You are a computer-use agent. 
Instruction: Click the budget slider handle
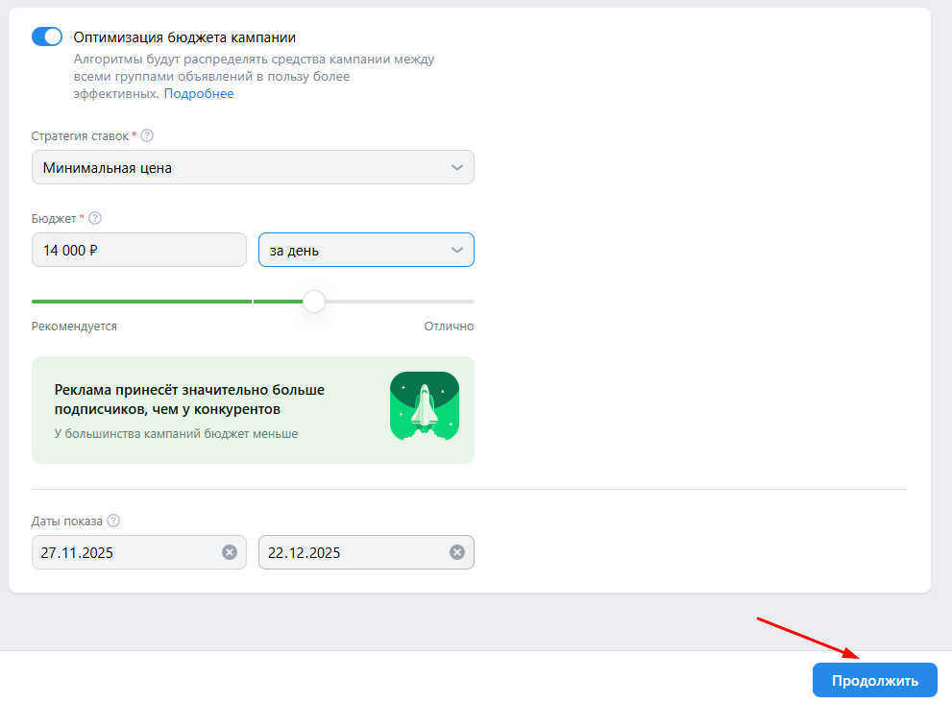click(314, 302)
